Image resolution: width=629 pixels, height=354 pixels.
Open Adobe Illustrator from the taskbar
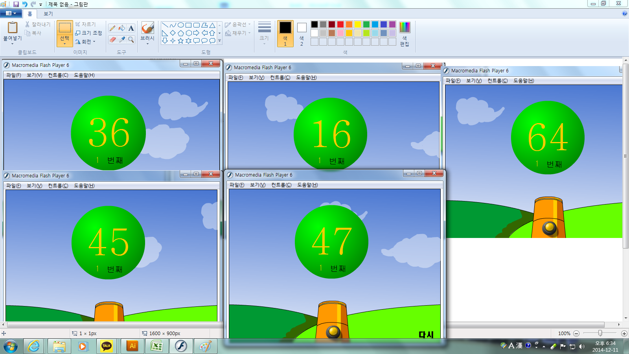tap(132, 347)
